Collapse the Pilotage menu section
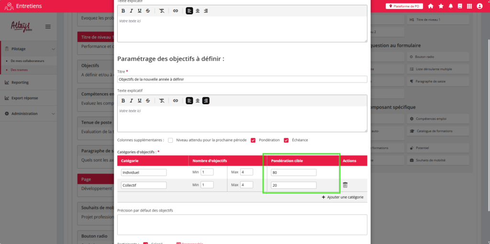The height and width of the screenshot is (244, 490). 53,49
